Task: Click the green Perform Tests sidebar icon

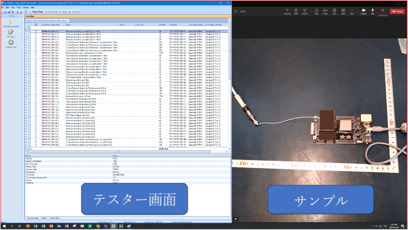Action: pos(11,43)
